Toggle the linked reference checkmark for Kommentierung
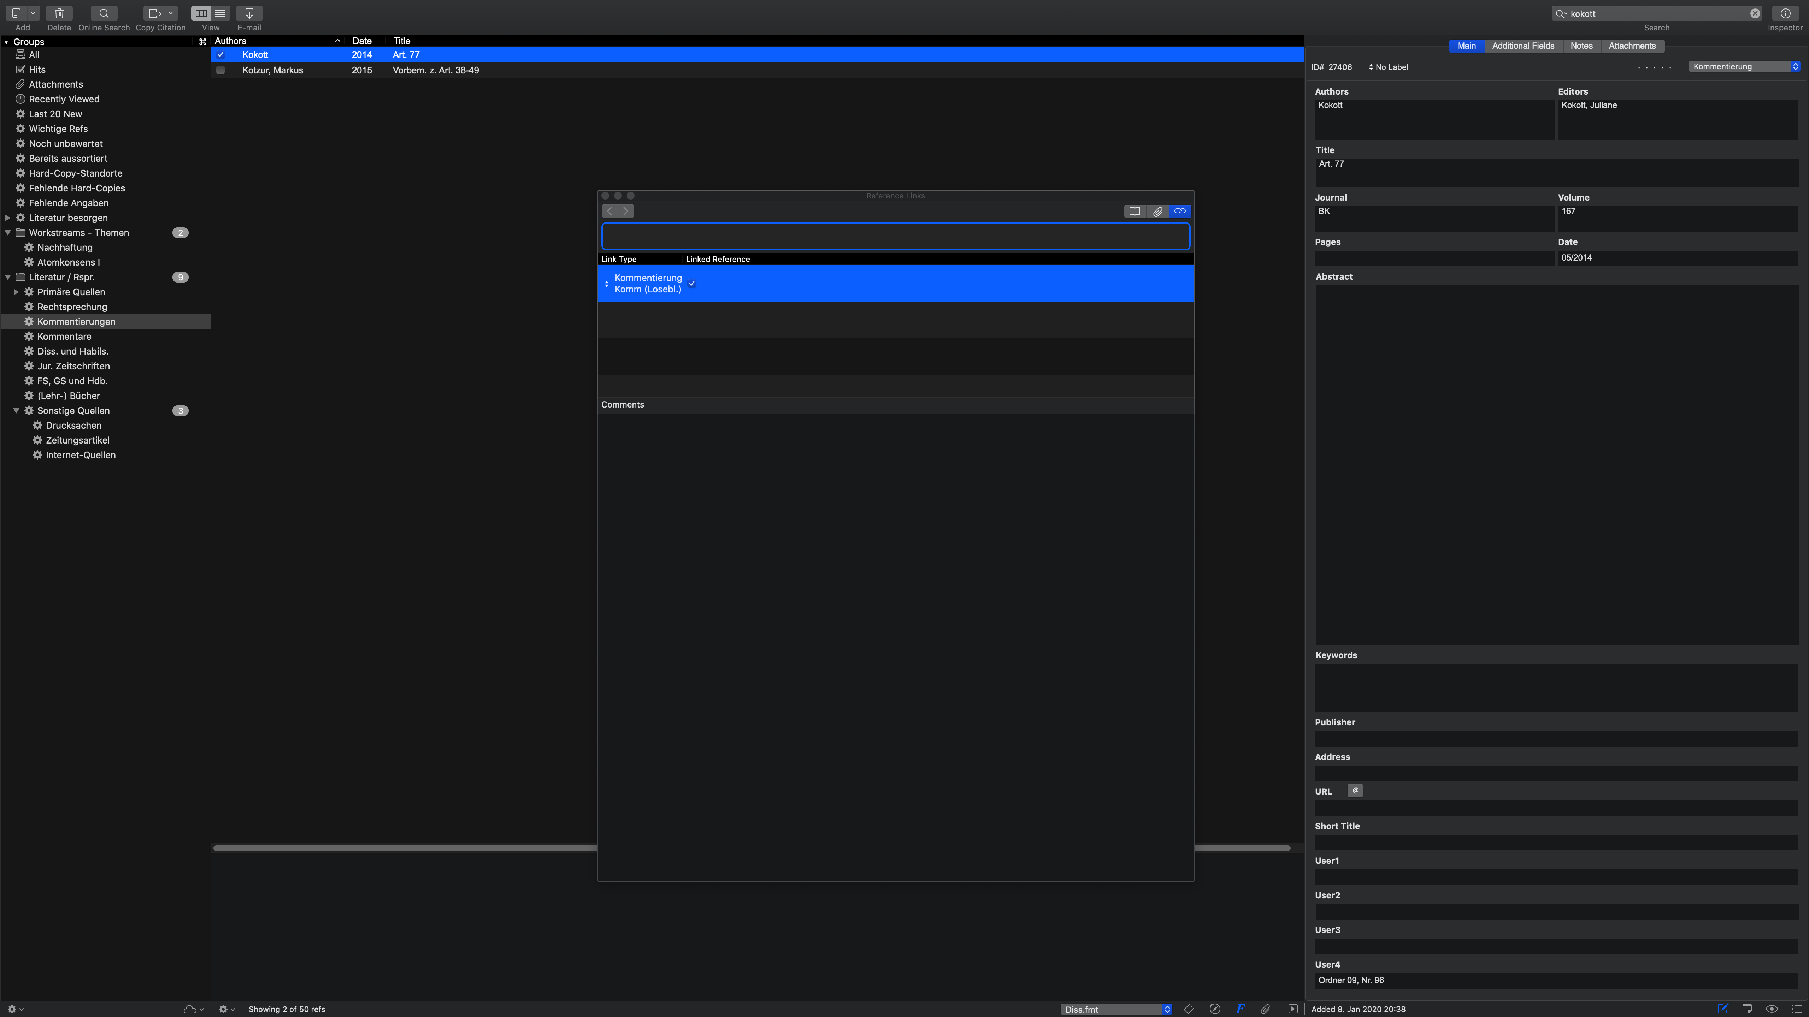The height and width of the screenshot is (1017, 1809). (x=692, y=284)
